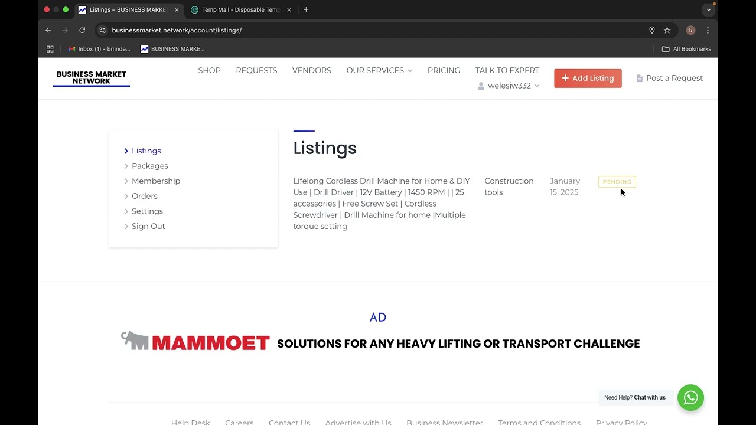Open the WhatsApp chat button
The image size is (756, 425).
(690, 398)
